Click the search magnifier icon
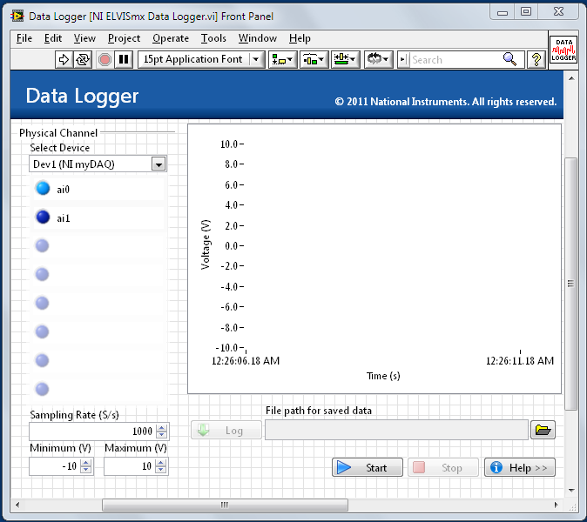Viewport: 587px width, 522px height. (x=510, y=59)
